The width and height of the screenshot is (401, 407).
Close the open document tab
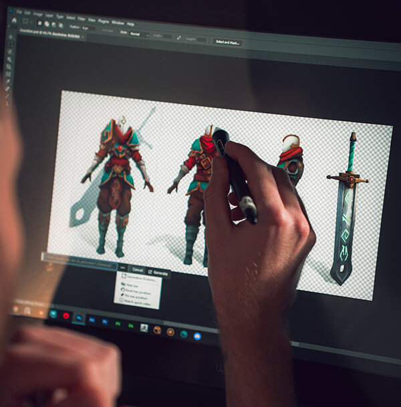click(83, 37)
